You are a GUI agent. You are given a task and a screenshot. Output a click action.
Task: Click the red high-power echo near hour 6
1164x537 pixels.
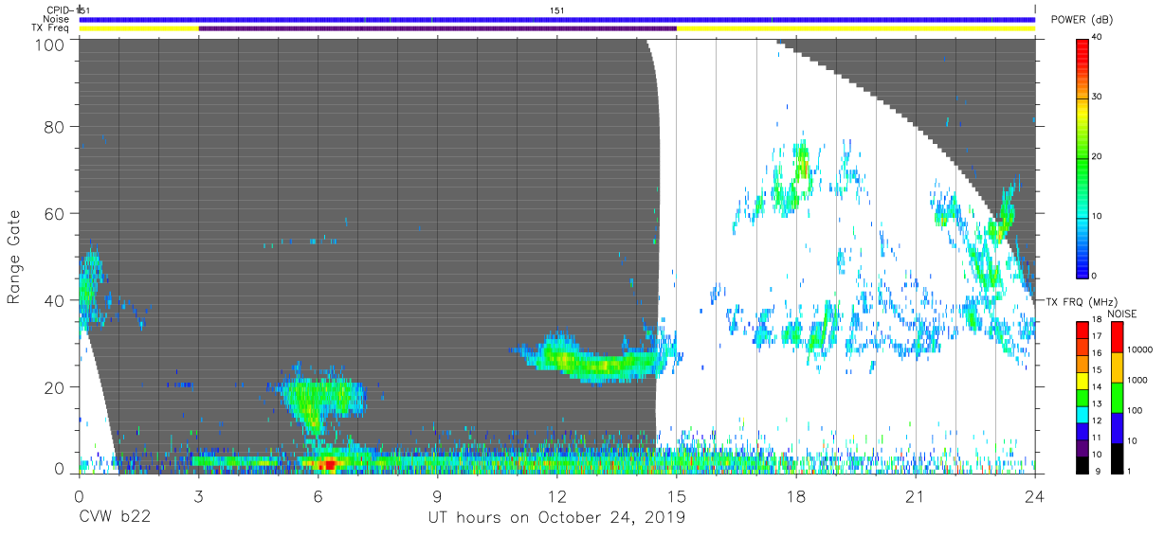(328, 463)
